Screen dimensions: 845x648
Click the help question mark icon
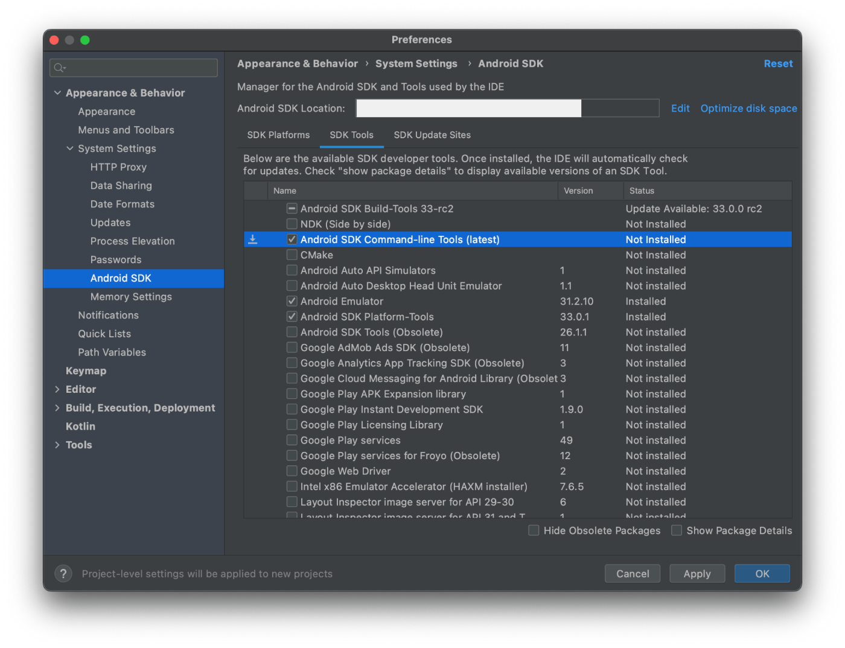pos(63,573)
